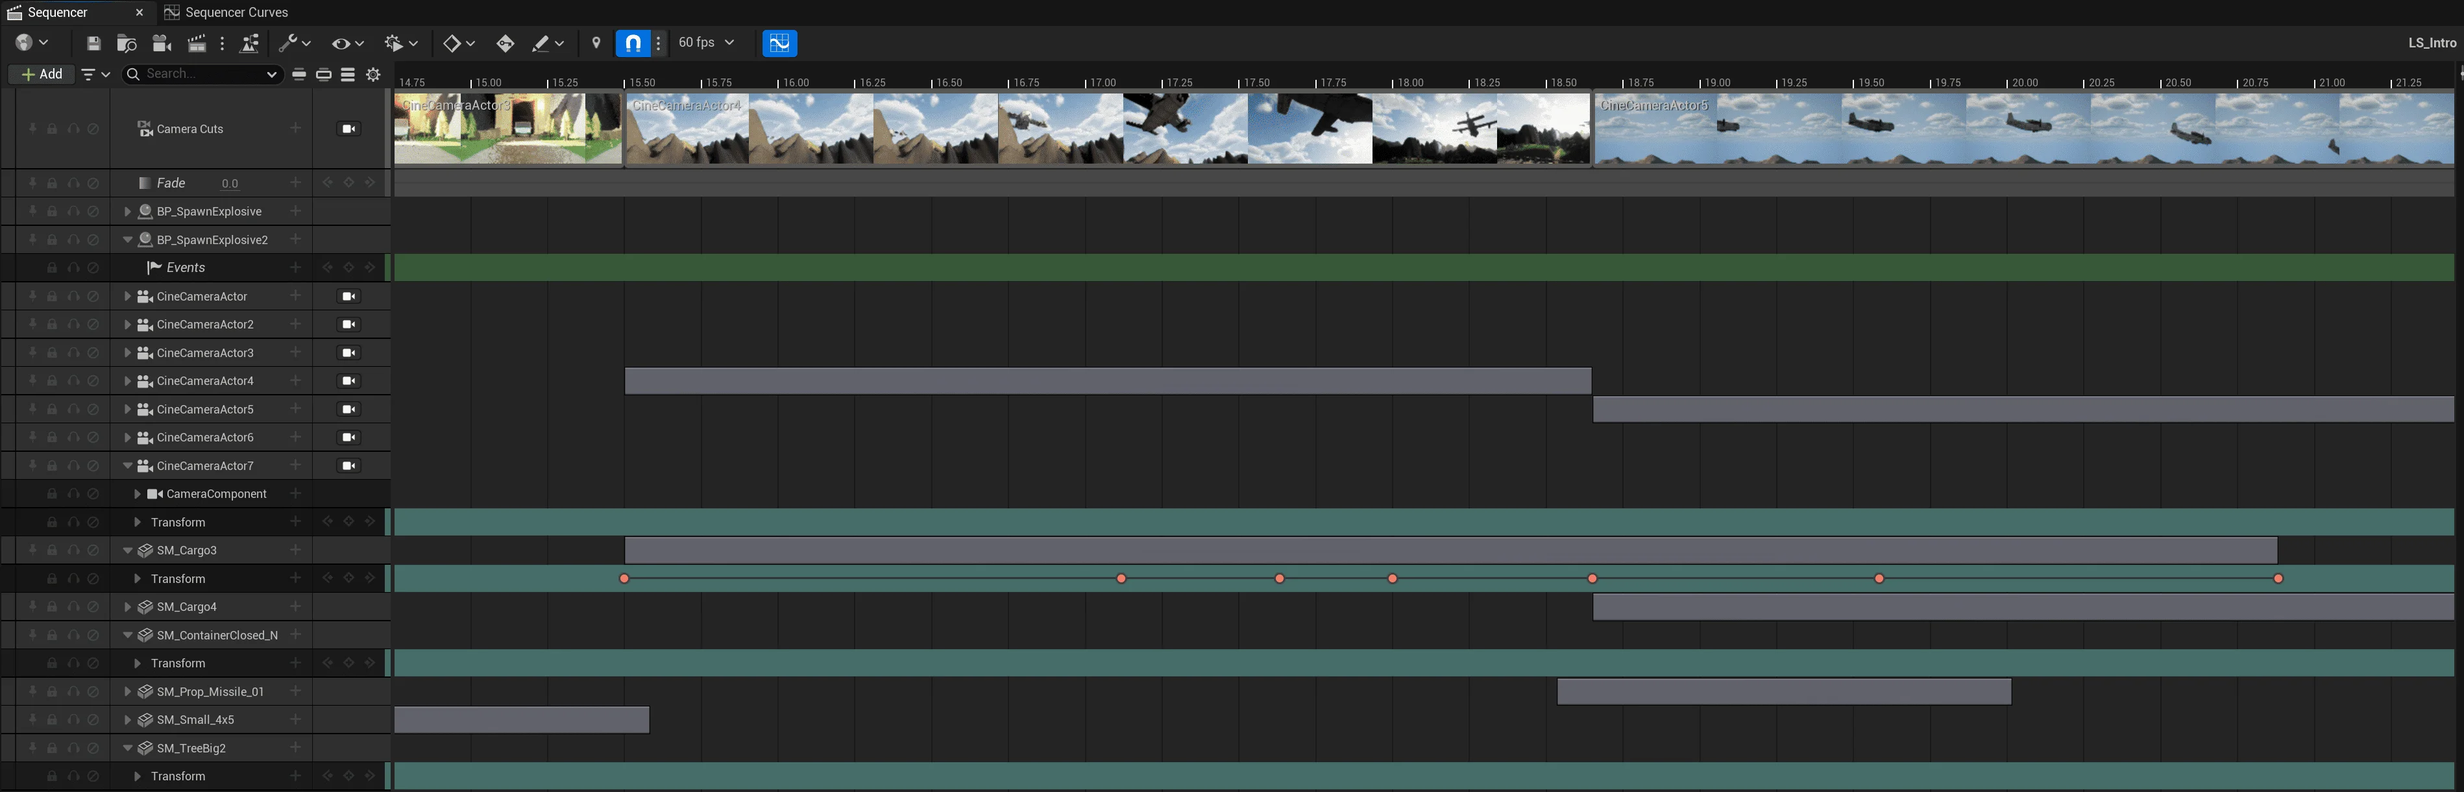Lock the CineCameraActor3 track

52,353
